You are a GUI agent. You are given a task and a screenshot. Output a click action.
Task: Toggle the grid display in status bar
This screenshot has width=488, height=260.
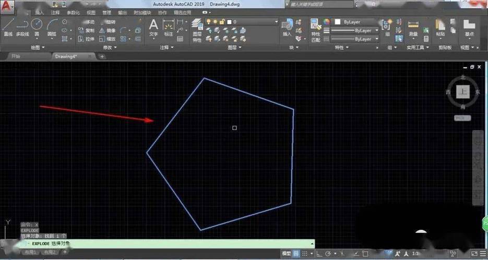pos(296,253)
